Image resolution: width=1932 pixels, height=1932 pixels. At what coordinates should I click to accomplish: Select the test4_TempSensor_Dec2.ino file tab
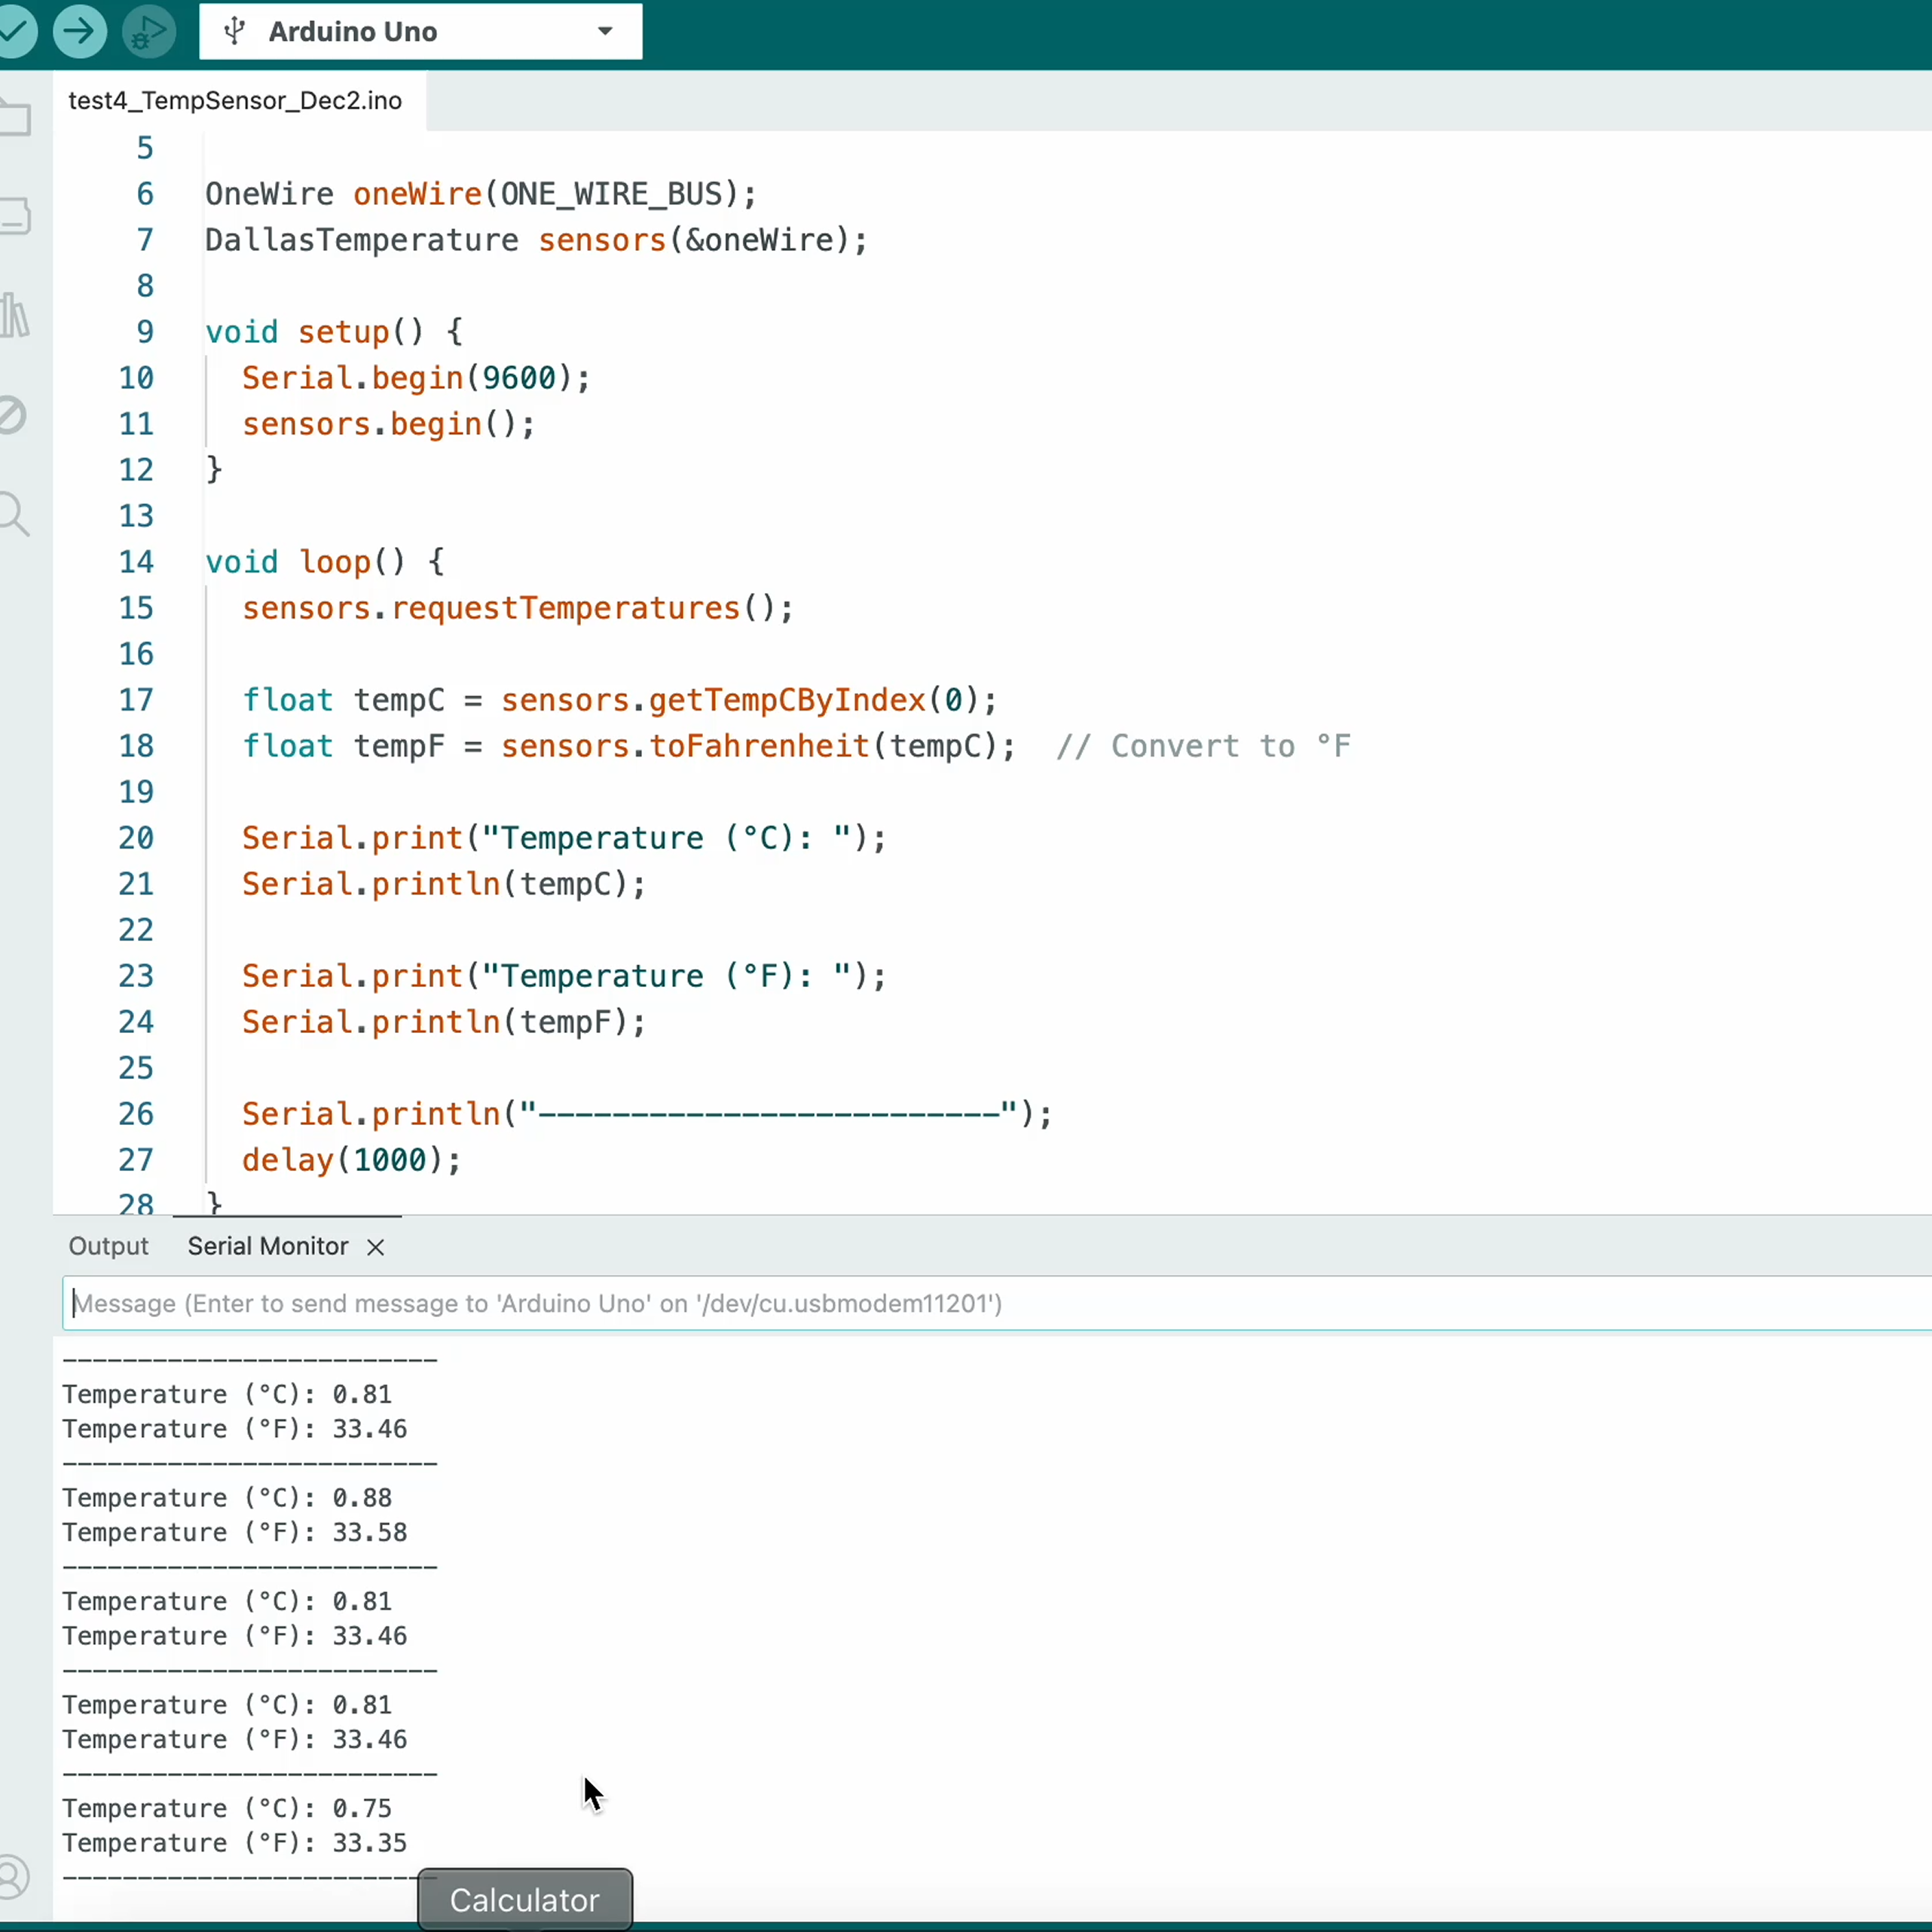(x=235, y=101)
